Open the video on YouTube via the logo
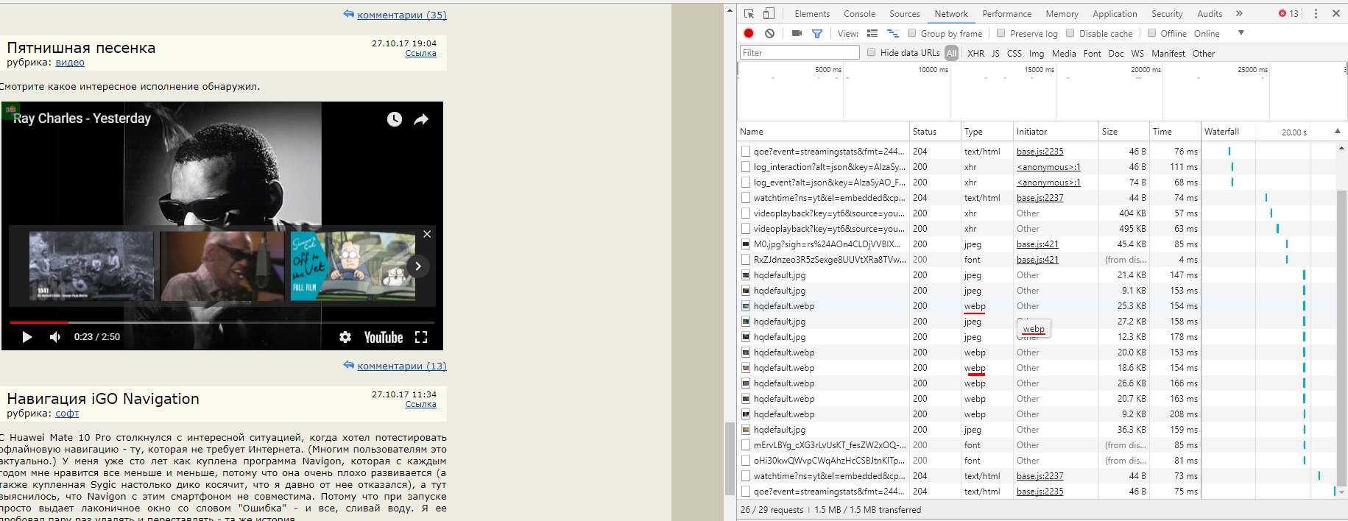The width and height of the screenshot is (1348, 521). click(383, 337)
